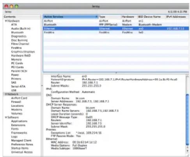Collapse the Network section triangle
Screen dimensions: 190x157
(x=6, y=94)
